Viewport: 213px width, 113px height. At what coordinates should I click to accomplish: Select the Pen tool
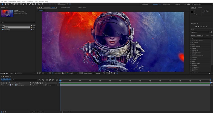tap(24, 4)
